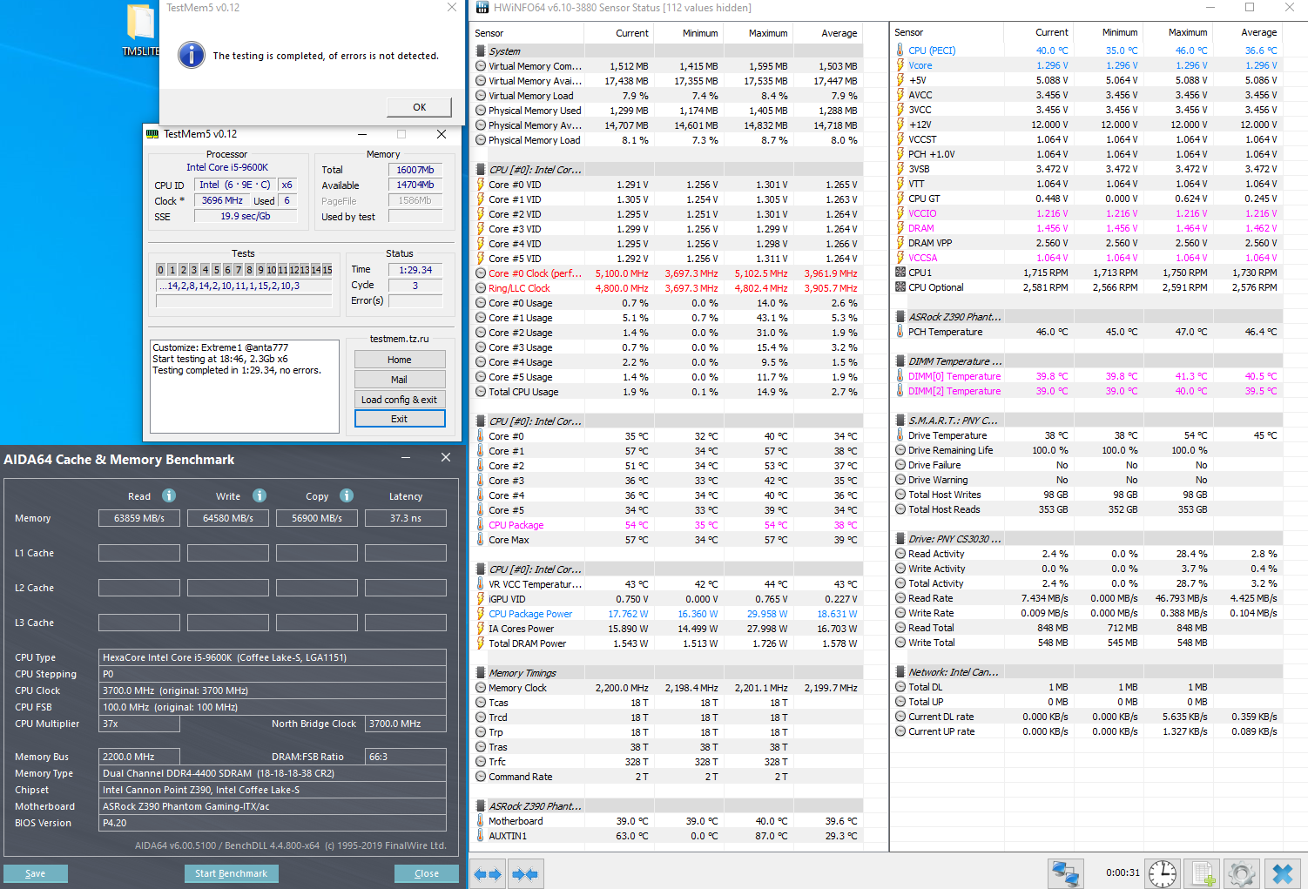Minimize the AIDA64 benchmark window
This screenshot has width=1308, height=889.
pyautogui.click(x=406, y=458)
